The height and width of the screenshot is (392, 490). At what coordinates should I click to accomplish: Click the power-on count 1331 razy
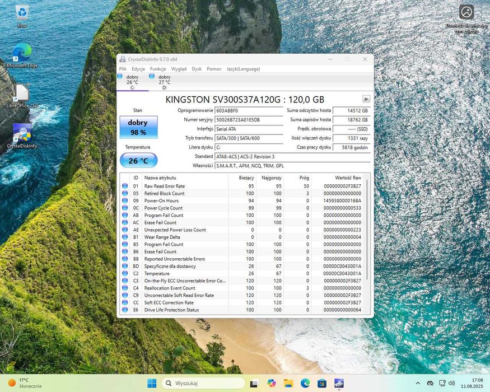tap(352, 138)
